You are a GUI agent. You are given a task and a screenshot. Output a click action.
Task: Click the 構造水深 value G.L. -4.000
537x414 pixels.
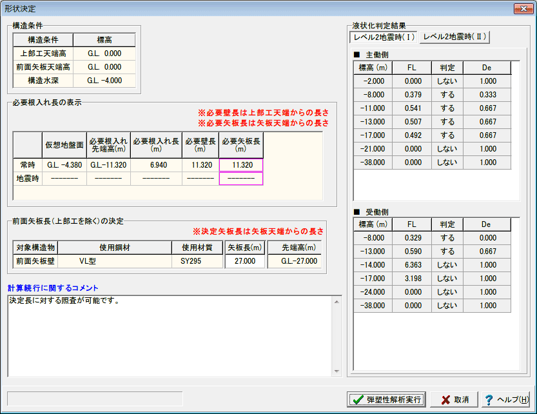[104, 81]
